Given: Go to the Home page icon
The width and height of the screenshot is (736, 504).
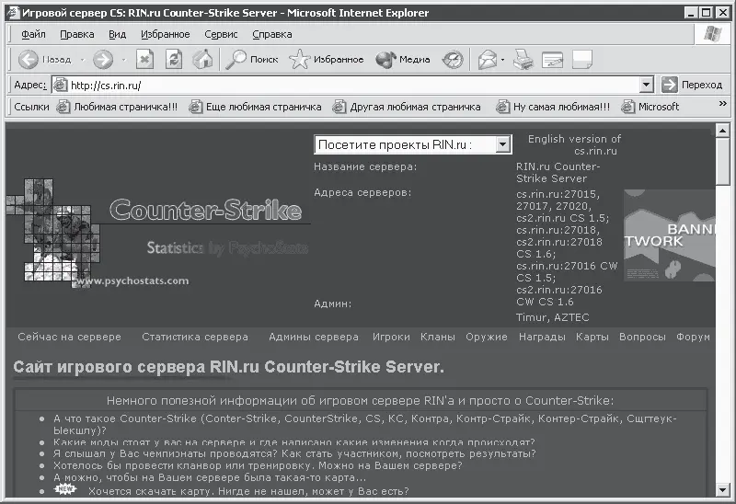Looking at the screenshot, I should tap(202, 60).
